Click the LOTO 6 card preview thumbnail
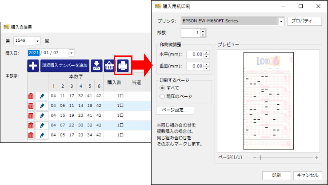The image size is (328, 185). 268,101
